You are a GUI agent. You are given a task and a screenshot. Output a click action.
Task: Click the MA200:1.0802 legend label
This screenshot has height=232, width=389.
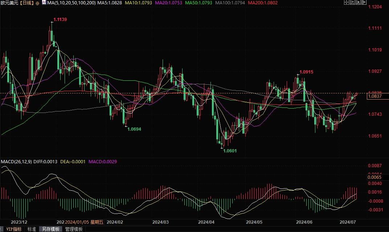tap(263, 3)
